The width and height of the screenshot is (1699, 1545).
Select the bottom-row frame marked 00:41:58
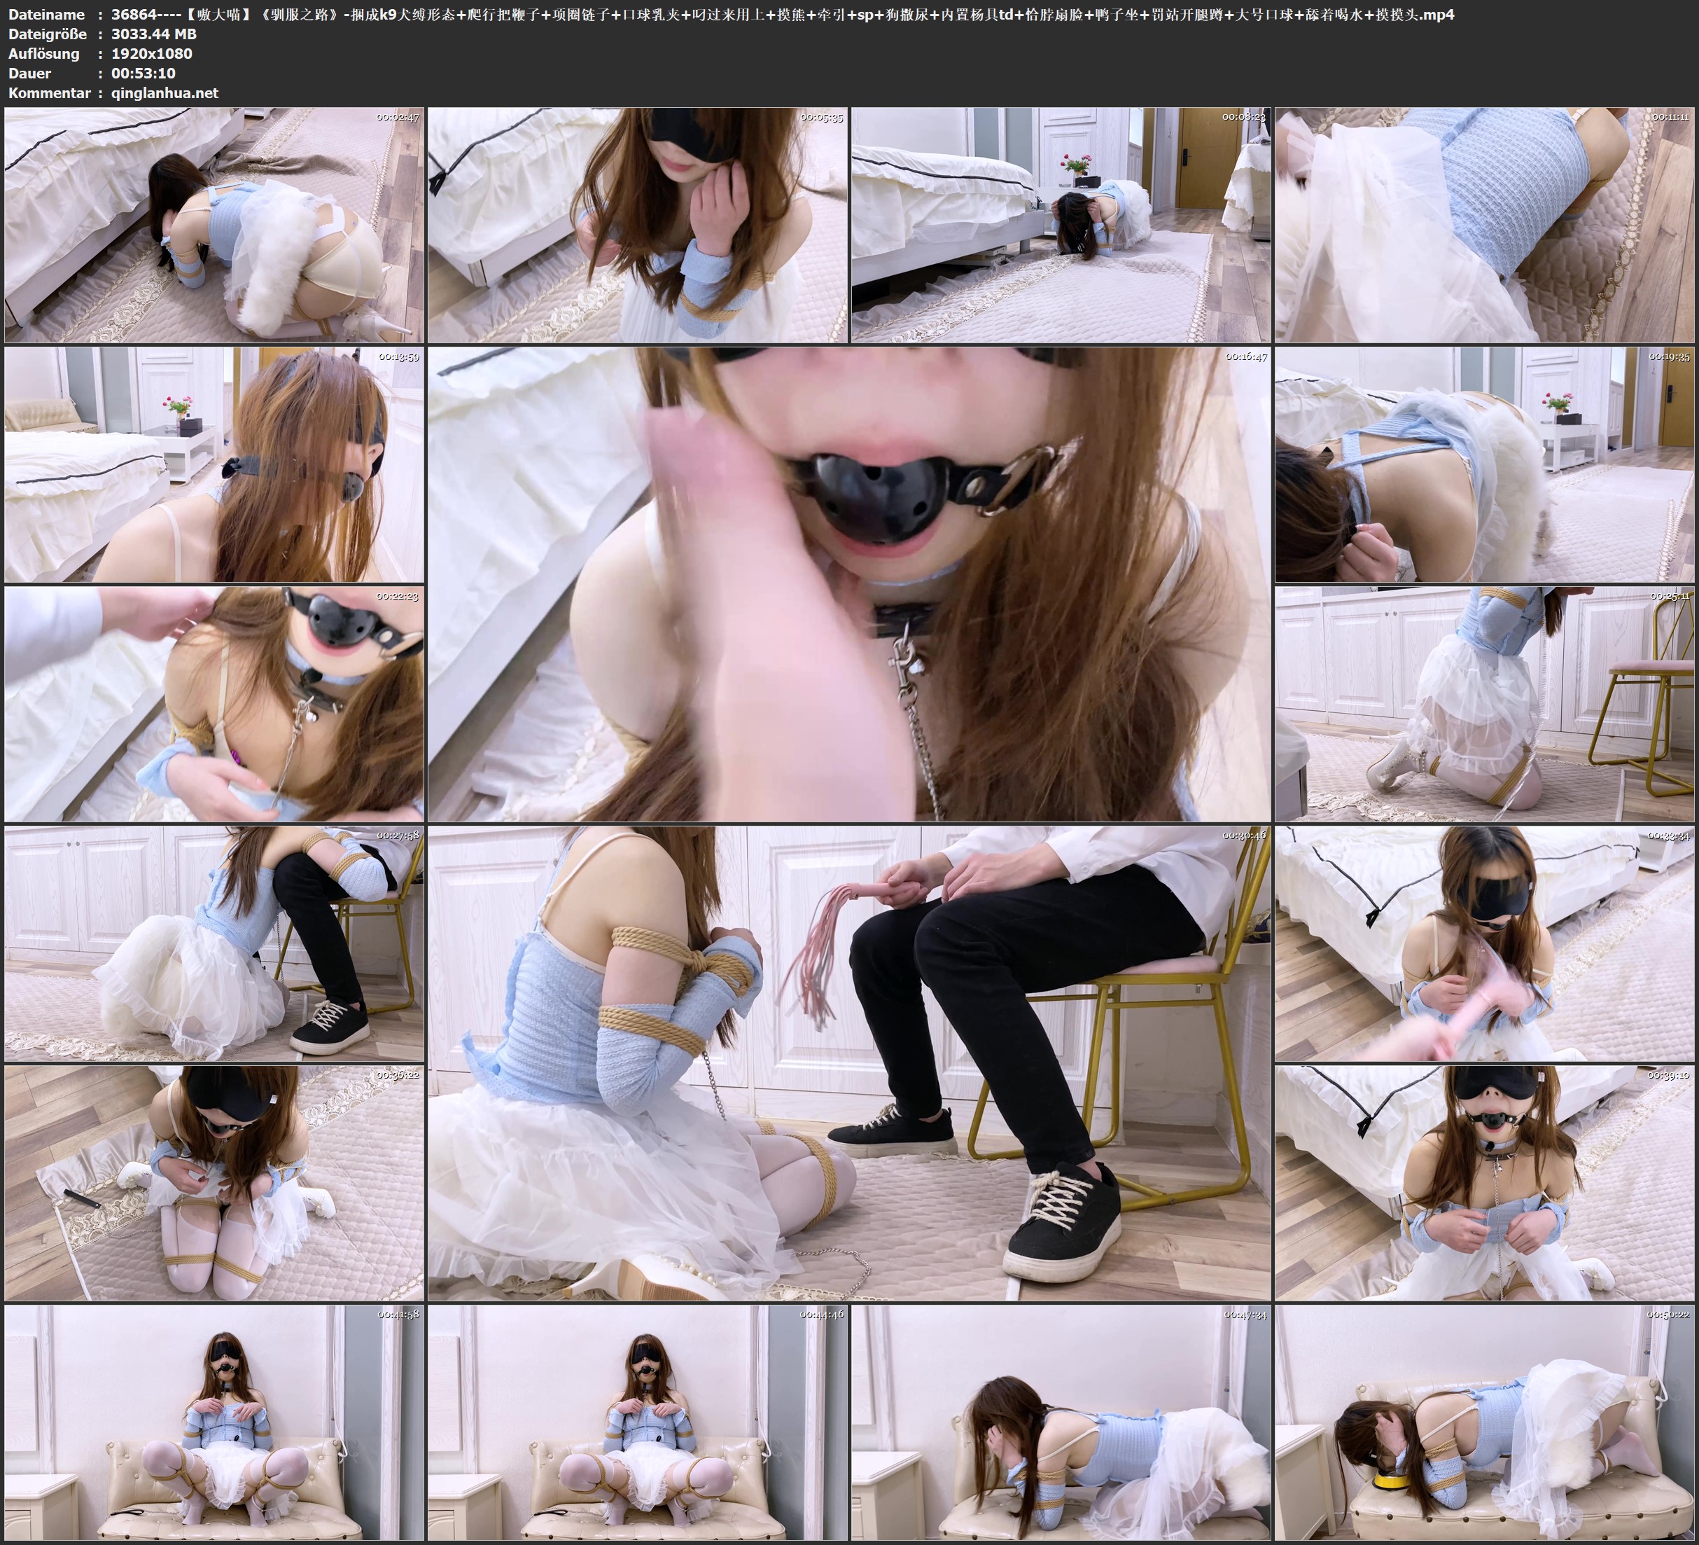[x=214, y=1422]
